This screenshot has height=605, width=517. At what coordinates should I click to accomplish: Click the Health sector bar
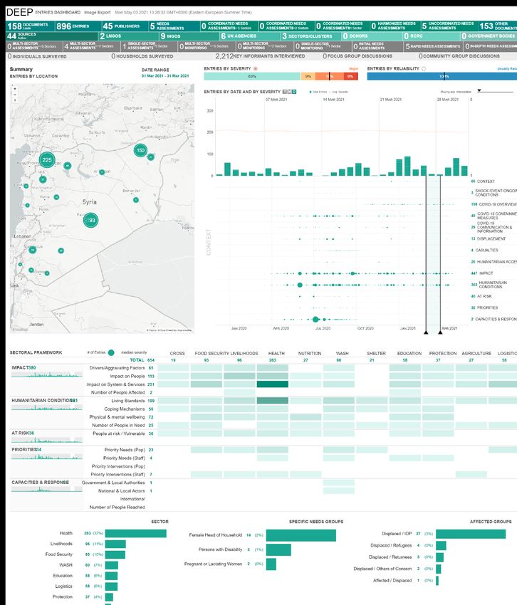pos(135,533)
